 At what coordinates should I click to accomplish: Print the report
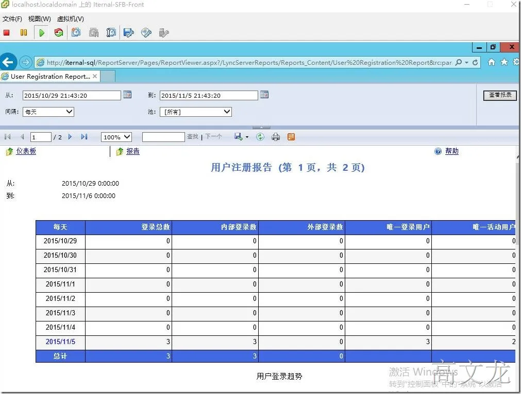tap(276, 137)
